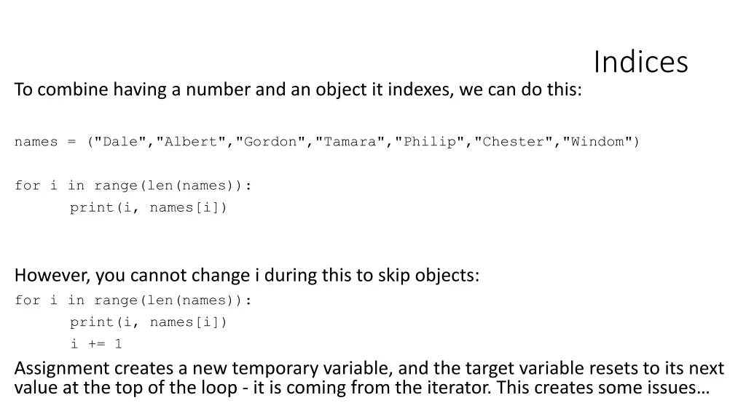
Task: Select the "Chester" string in the tuple
Action: (x=514, y=142)
